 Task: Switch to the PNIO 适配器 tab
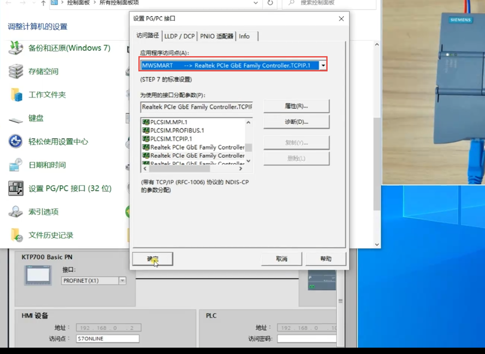[x=216, y=36]
